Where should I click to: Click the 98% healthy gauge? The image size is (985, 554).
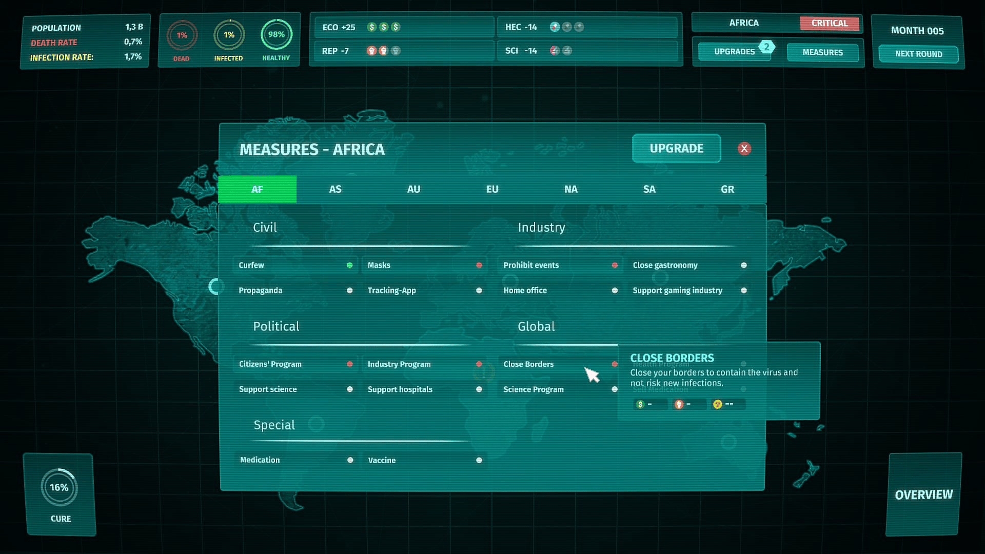(276, 35)
